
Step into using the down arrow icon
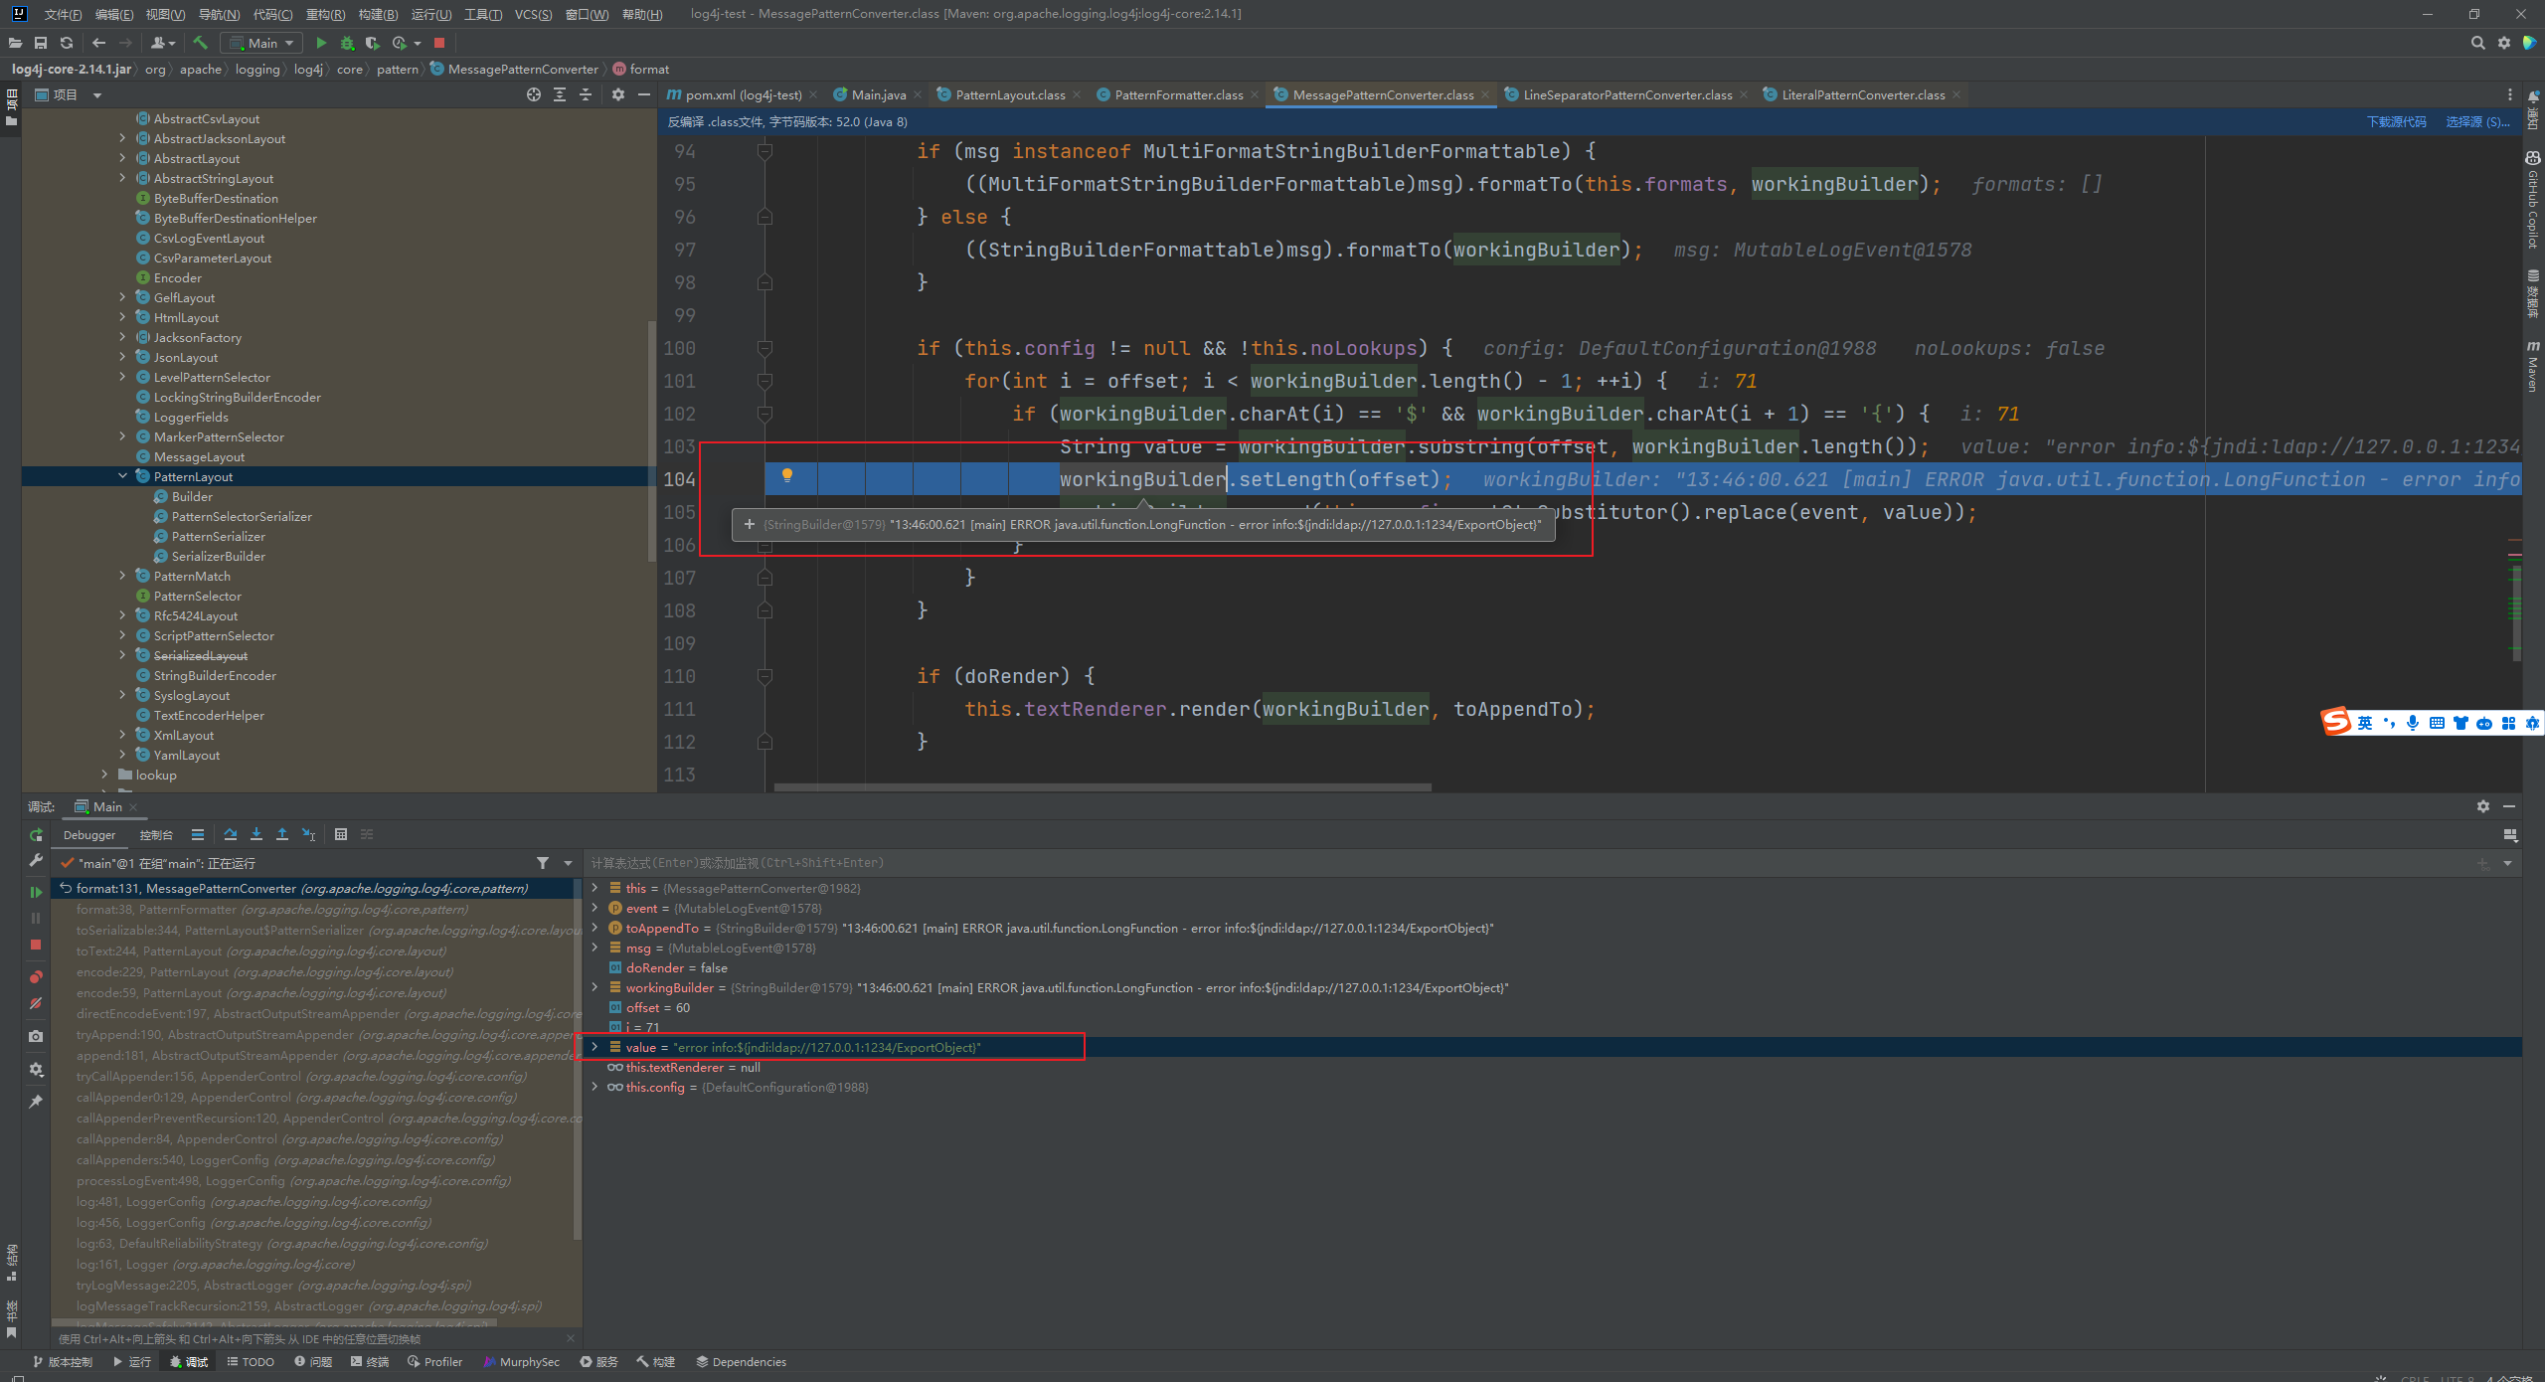(x=256, y=834)
